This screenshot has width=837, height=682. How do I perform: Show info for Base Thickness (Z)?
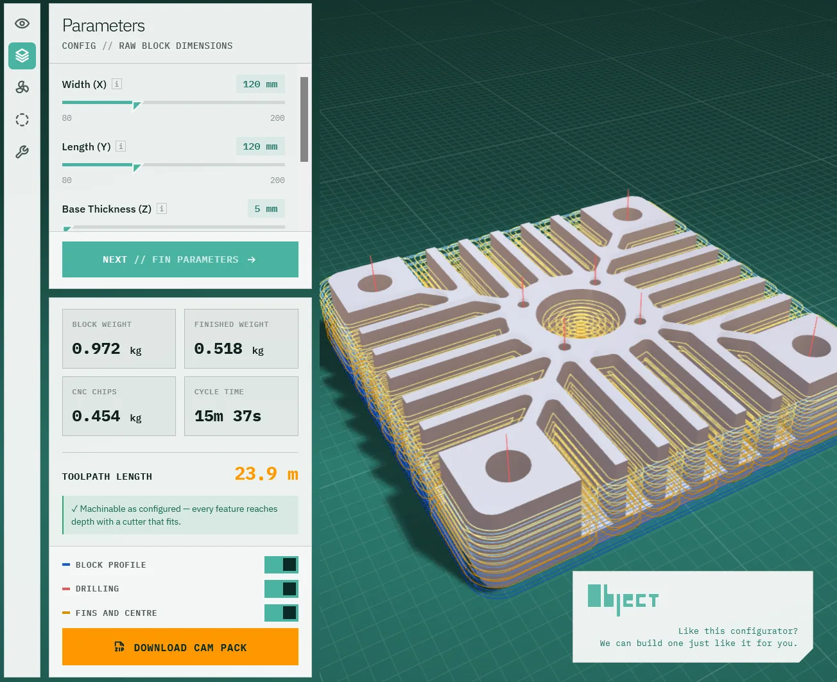click(x=162, y=209)
